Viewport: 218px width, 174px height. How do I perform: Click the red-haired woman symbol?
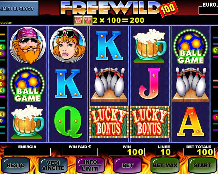click(68, 44)
